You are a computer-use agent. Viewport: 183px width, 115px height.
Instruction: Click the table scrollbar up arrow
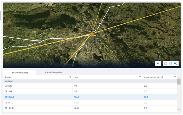pos(179,77)
